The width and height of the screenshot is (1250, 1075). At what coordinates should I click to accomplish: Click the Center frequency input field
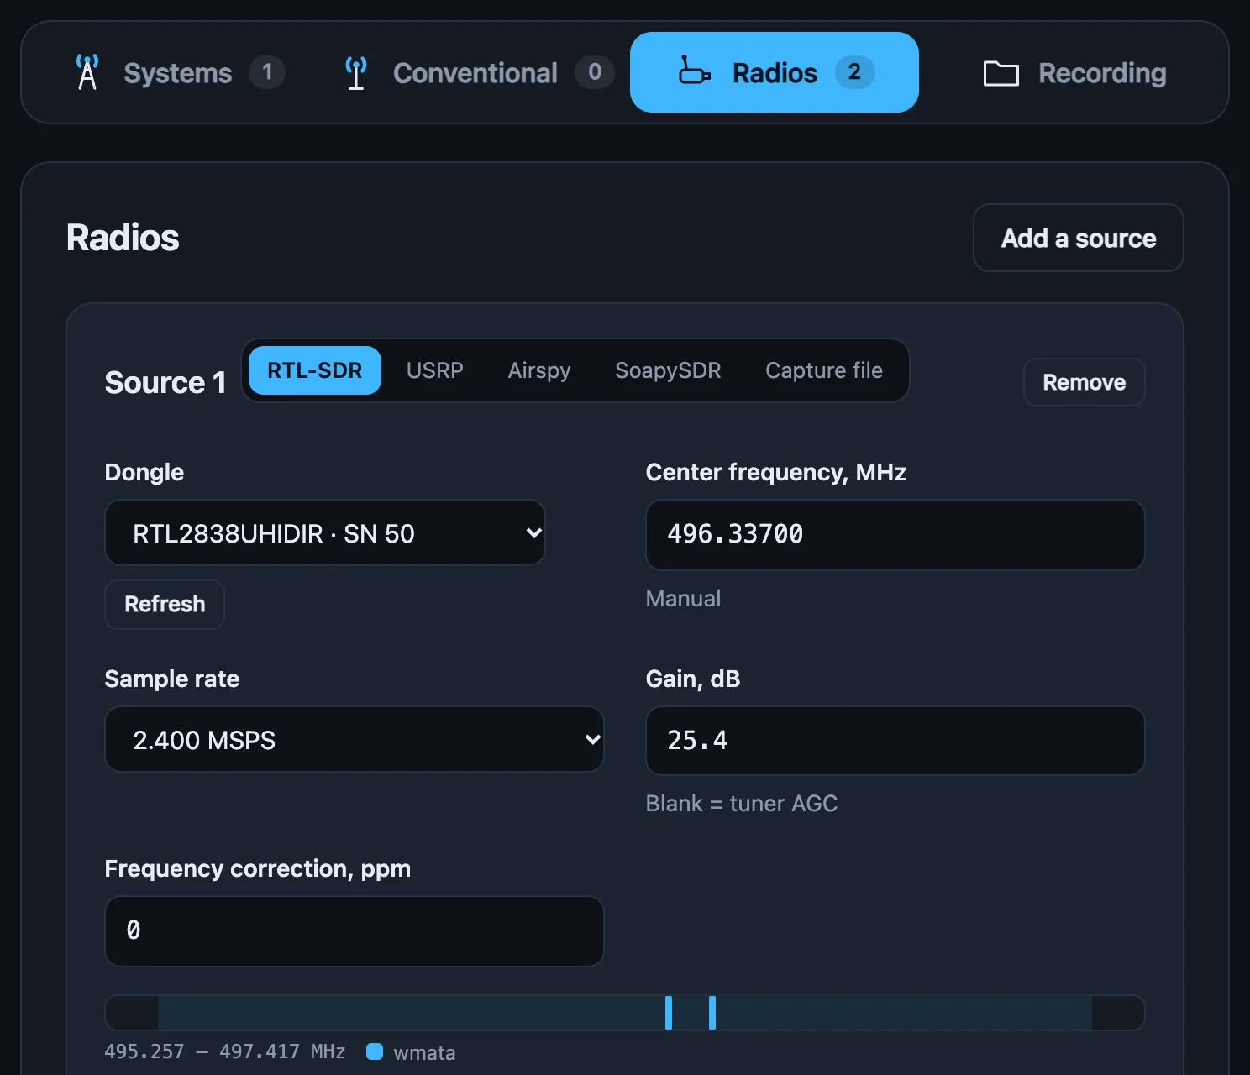(x=895, y=535)
